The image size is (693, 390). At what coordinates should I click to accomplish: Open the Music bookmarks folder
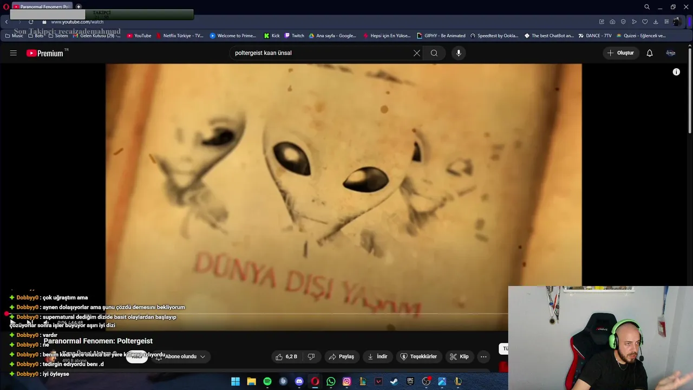click(15, 36)
